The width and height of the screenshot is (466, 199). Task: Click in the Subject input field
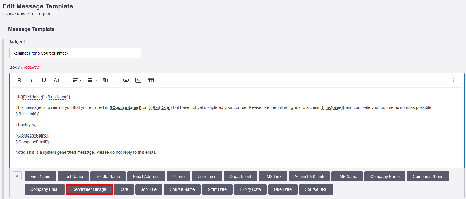(x=75, y=53)
